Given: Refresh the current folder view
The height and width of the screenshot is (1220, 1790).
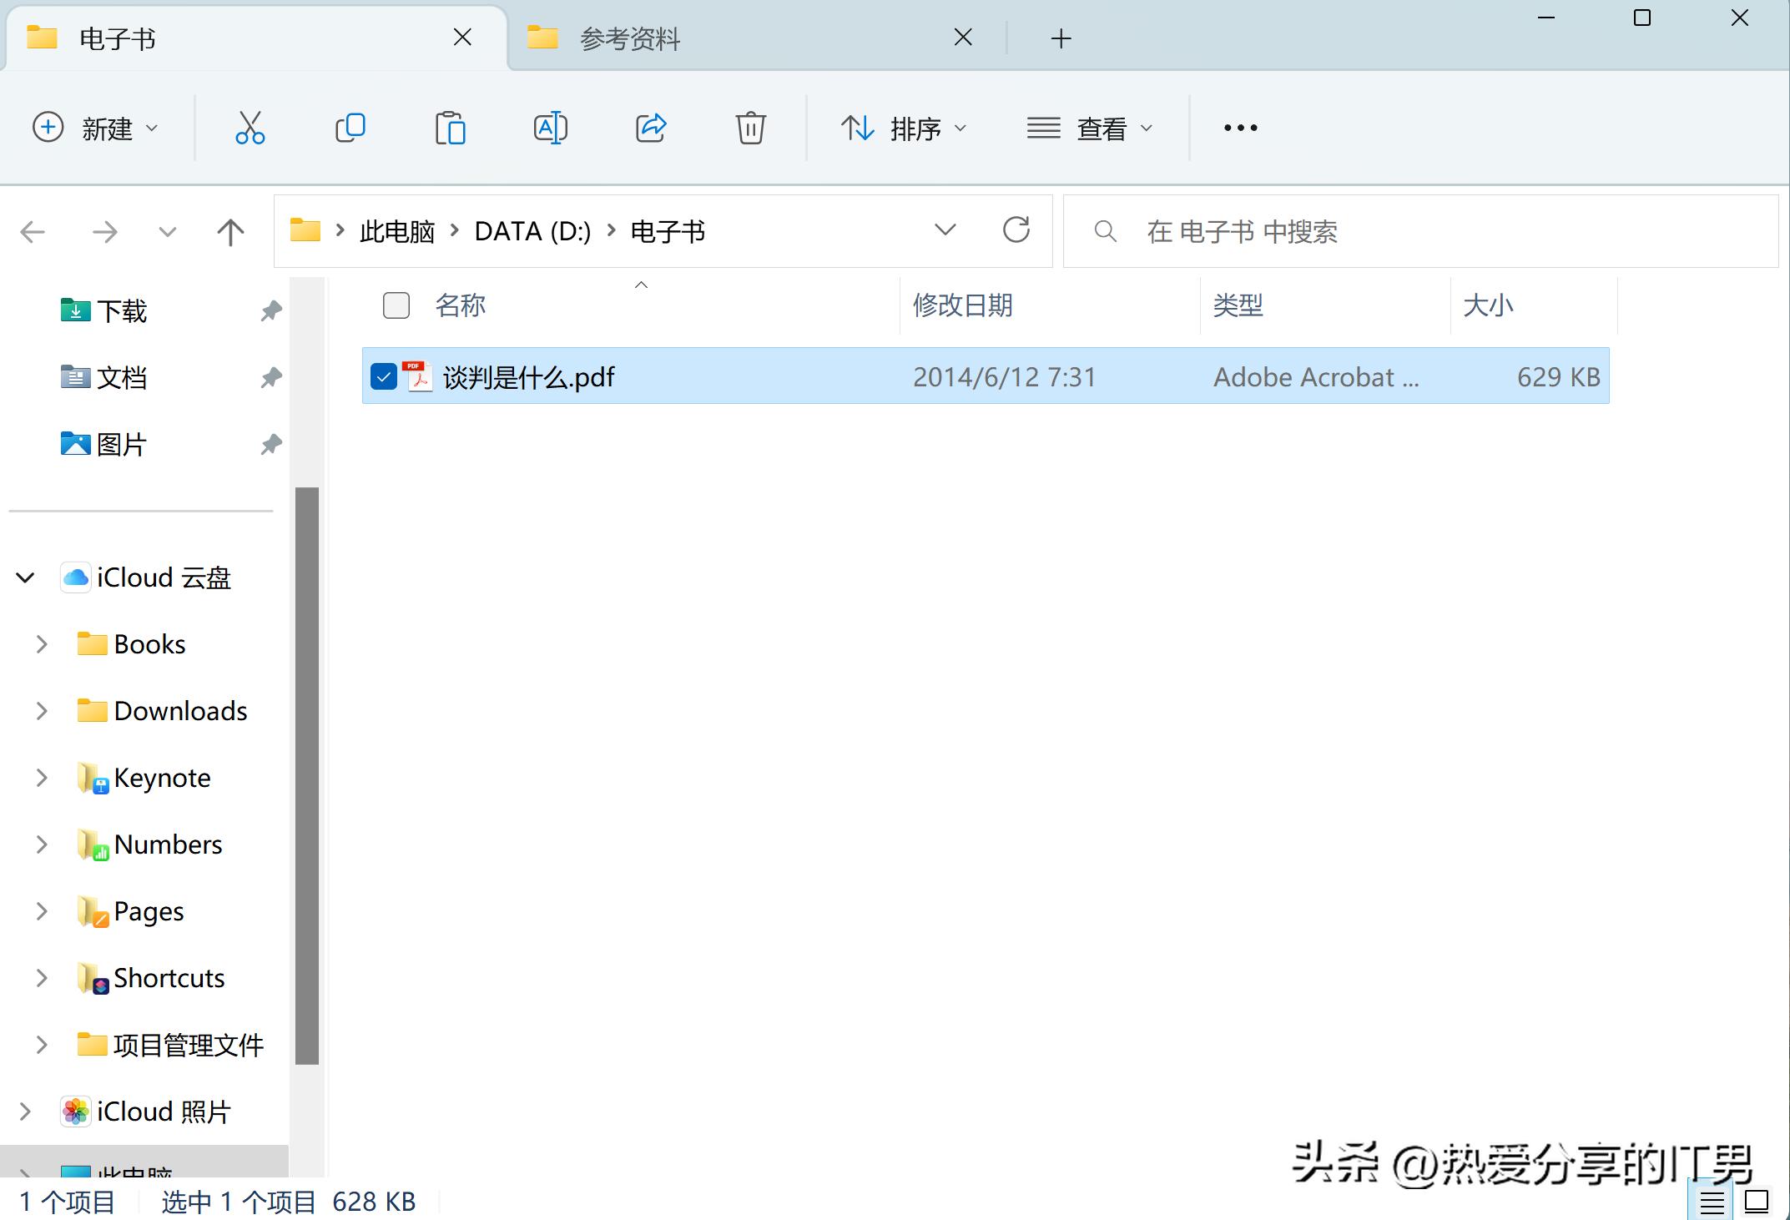Looking at the screenshot, I should pyautogui.click(x=1017, y=230).
